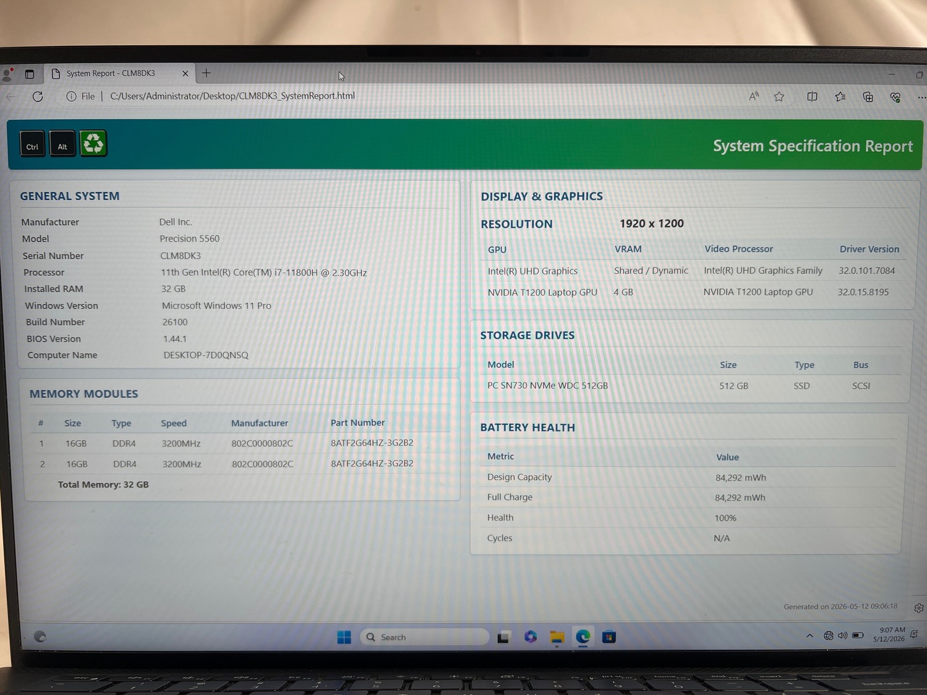This screenshot has height=695, width=927.
Task: Click driver version 32.0.15.8195
Action: coord(863,292)
